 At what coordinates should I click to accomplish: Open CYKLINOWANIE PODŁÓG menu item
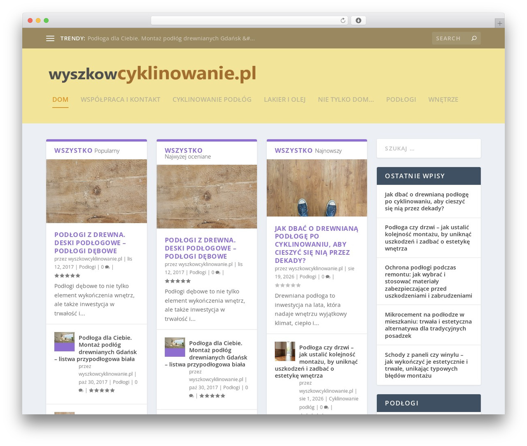(x=212, y=100)
